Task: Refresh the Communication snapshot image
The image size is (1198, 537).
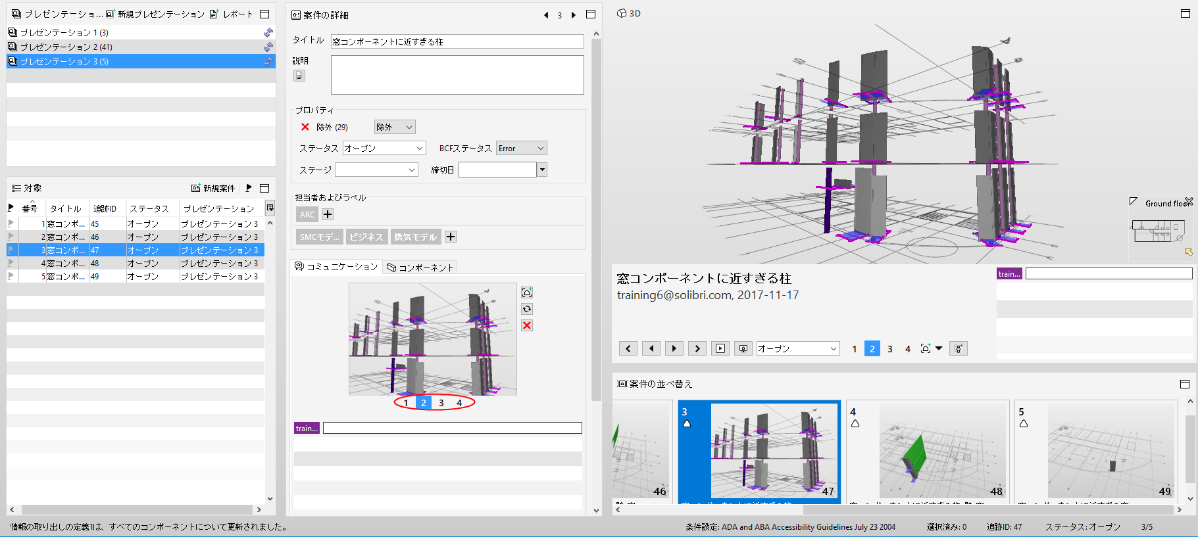Action: pyautogui.click(x=527, y=309)
